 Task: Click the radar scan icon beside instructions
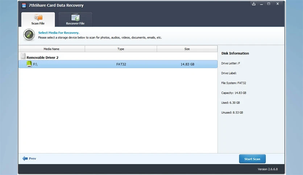[x=29, y=35]
